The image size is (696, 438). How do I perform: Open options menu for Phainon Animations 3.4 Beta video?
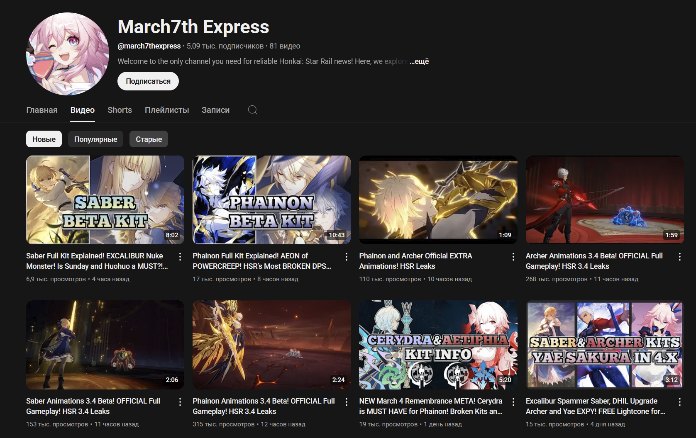point(347,402)
